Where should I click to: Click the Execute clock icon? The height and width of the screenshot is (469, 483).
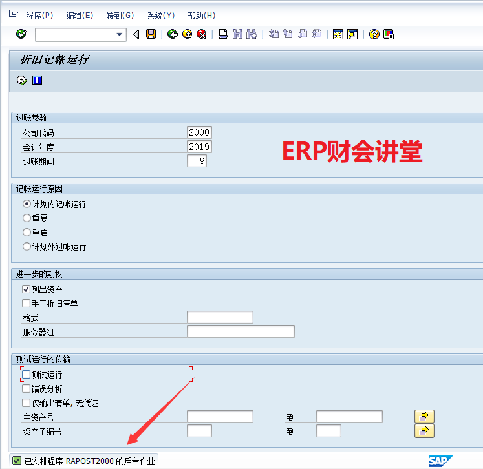click(x=22, y=80)
